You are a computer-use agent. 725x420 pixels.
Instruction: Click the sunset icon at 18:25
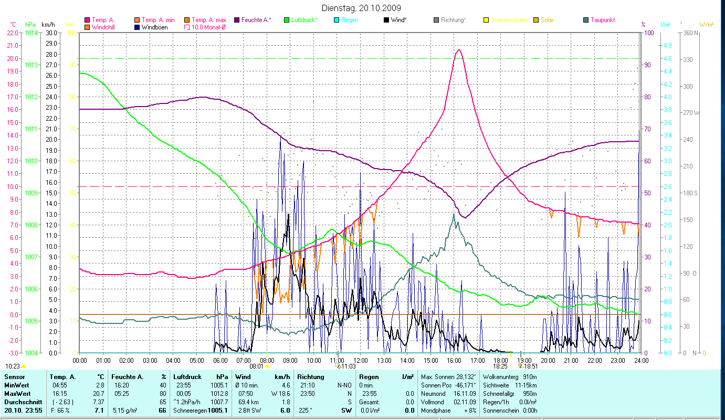pos(510,366)
